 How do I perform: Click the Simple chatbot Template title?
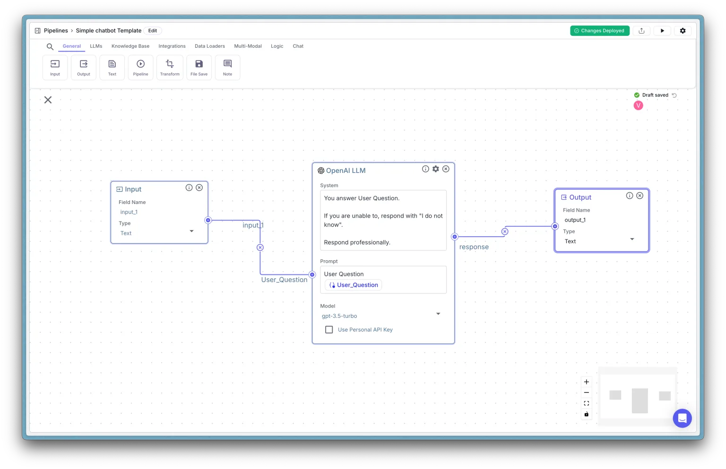coord(109,31)
